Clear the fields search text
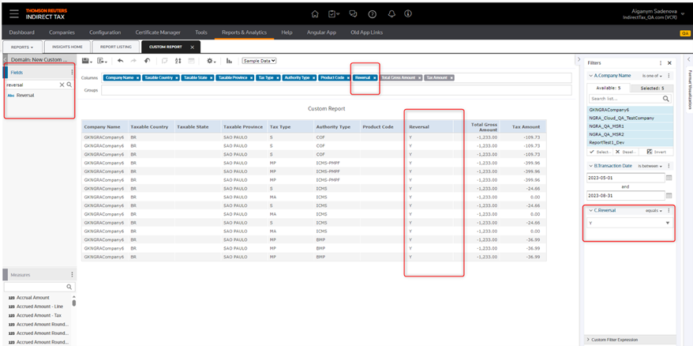Viewport: 693px width, 346px height. tap(62, 85)
